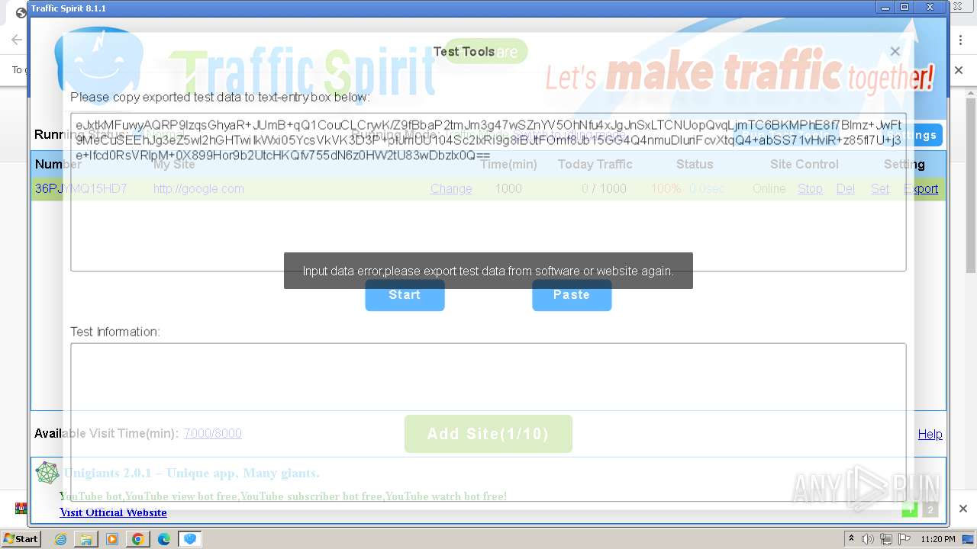The height and width of the screenshot is (549, 977).
Task: Click Export for site google.com
Action: [921, 188]
